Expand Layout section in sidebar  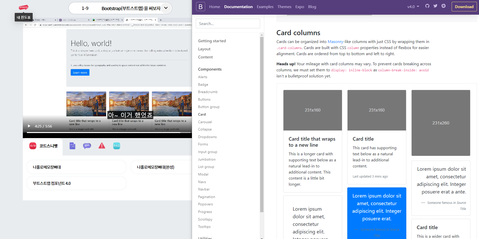point(204,49)
